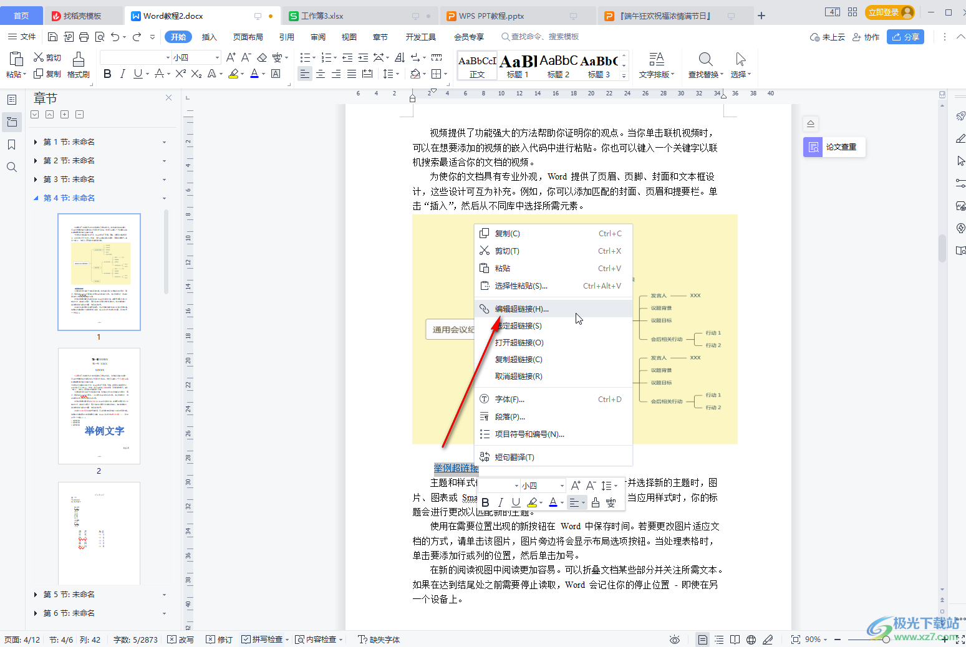Click the 分享 share button
Viewport: 966px width, 647px height.
click(906, 37)
